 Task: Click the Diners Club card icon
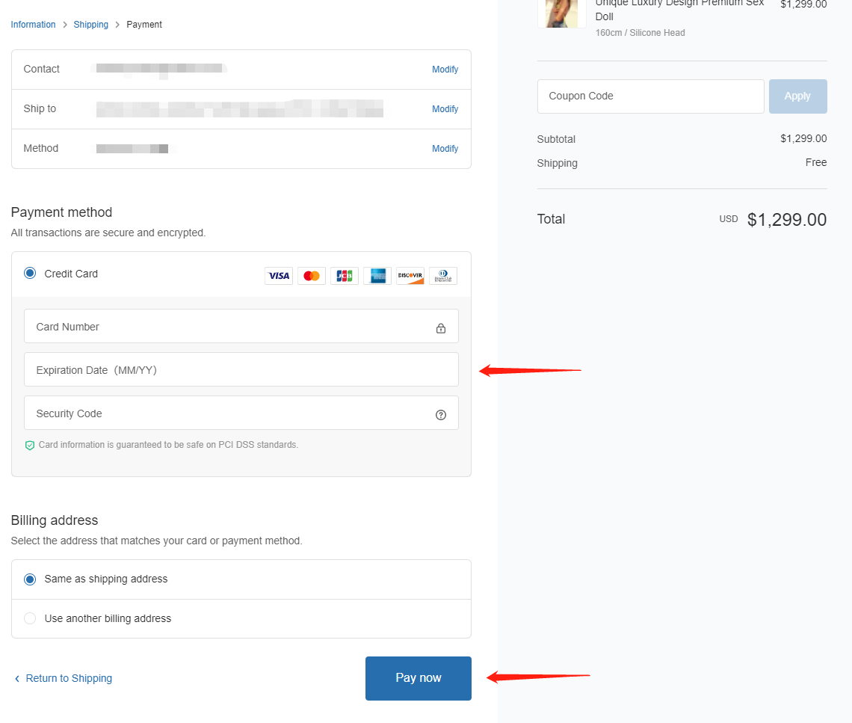coord(443,276)
